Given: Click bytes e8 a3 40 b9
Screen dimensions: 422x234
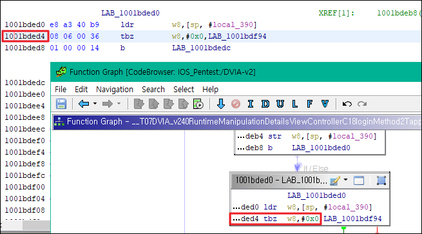Looking at the screenshot, I should click(x=75, y=24).
